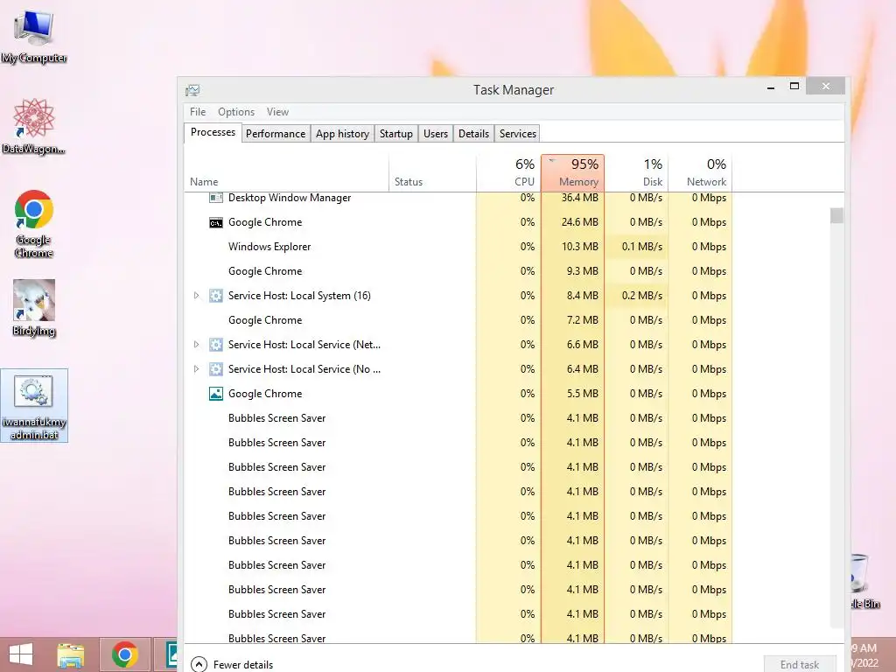This screenshot has height=672, width=896.
Task: Select Google Chrome using 9.3 MB
Action: [458, 271]
